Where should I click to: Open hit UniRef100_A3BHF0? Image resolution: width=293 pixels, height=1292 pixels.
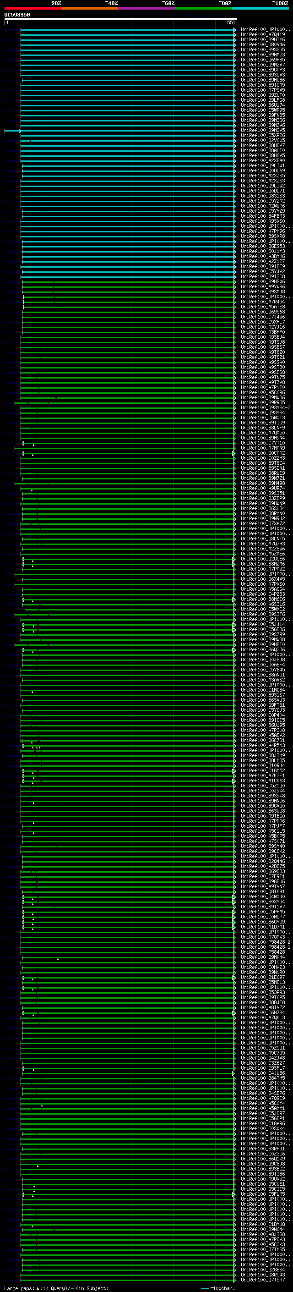[x=263, y=332]
